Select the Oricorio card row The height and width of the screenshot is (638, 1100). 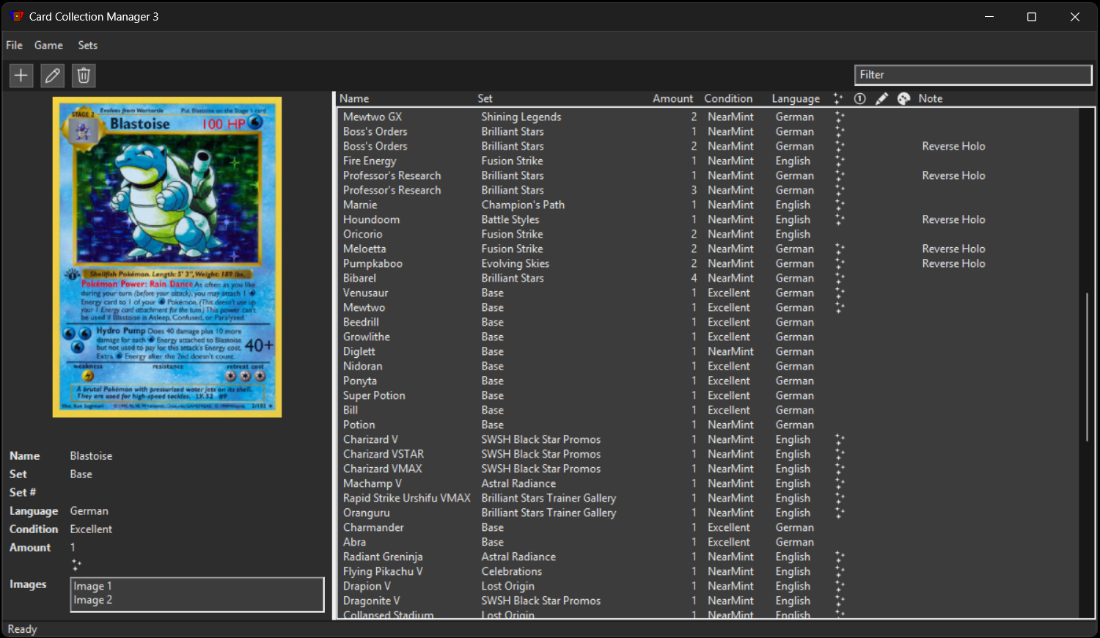(708, 234)
